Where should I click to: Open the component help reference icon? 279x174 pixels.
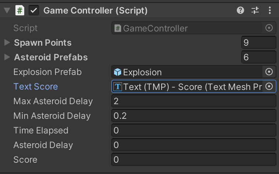pyautogui.click(x=240, y=11)
